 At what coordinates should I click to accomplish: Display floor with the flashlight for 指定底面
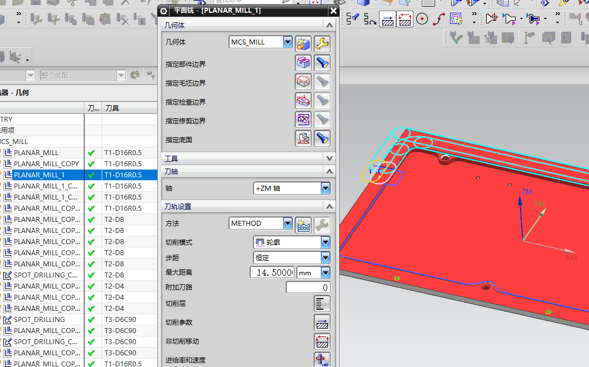(322, 138)
